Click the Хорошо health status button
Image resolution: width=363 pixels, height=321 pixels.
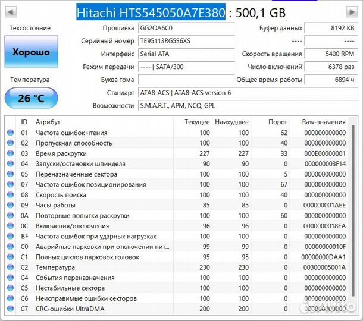pos(32,52)
